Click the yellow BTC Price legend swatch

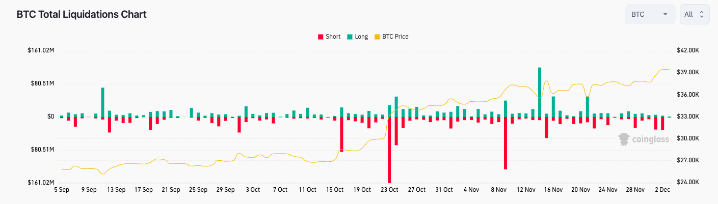(x=377, y=37)
